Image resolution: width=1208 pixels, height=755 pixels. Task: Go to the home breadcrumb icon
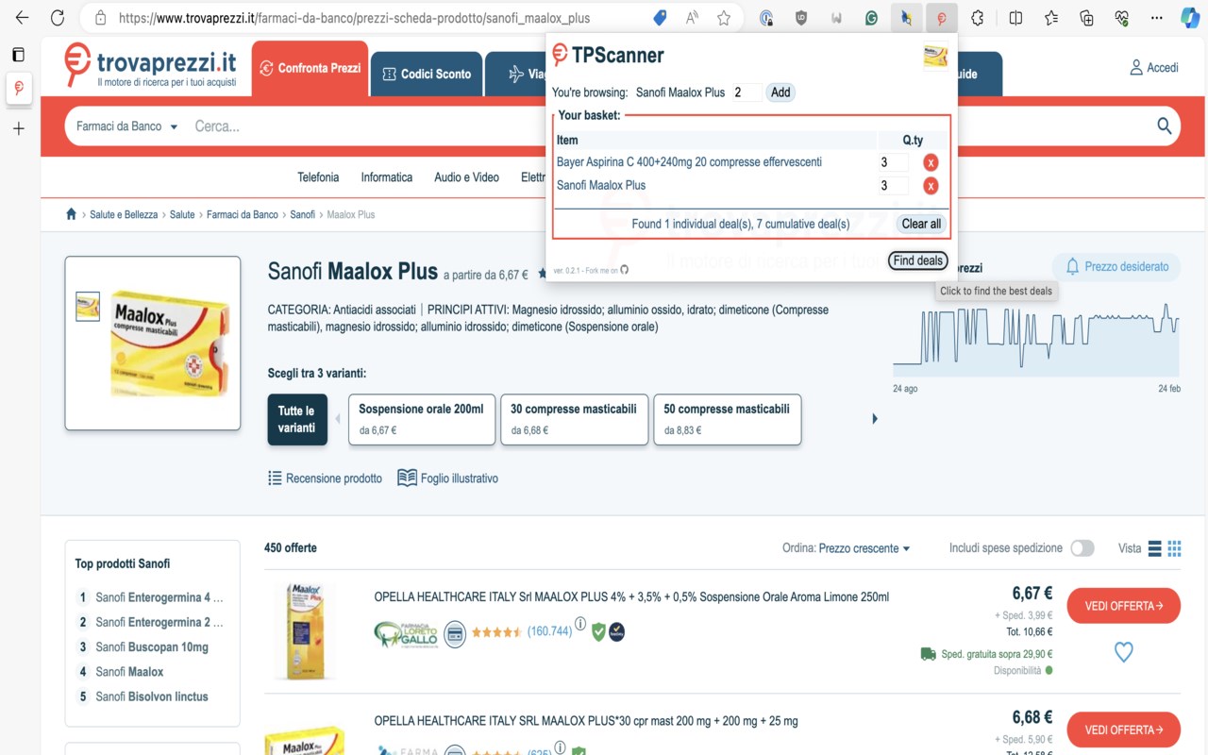[71, 214]
